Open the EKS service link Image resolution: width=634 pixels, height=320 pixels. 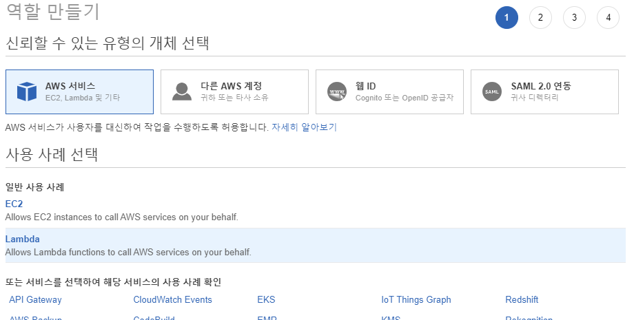(x=266, y=299)
